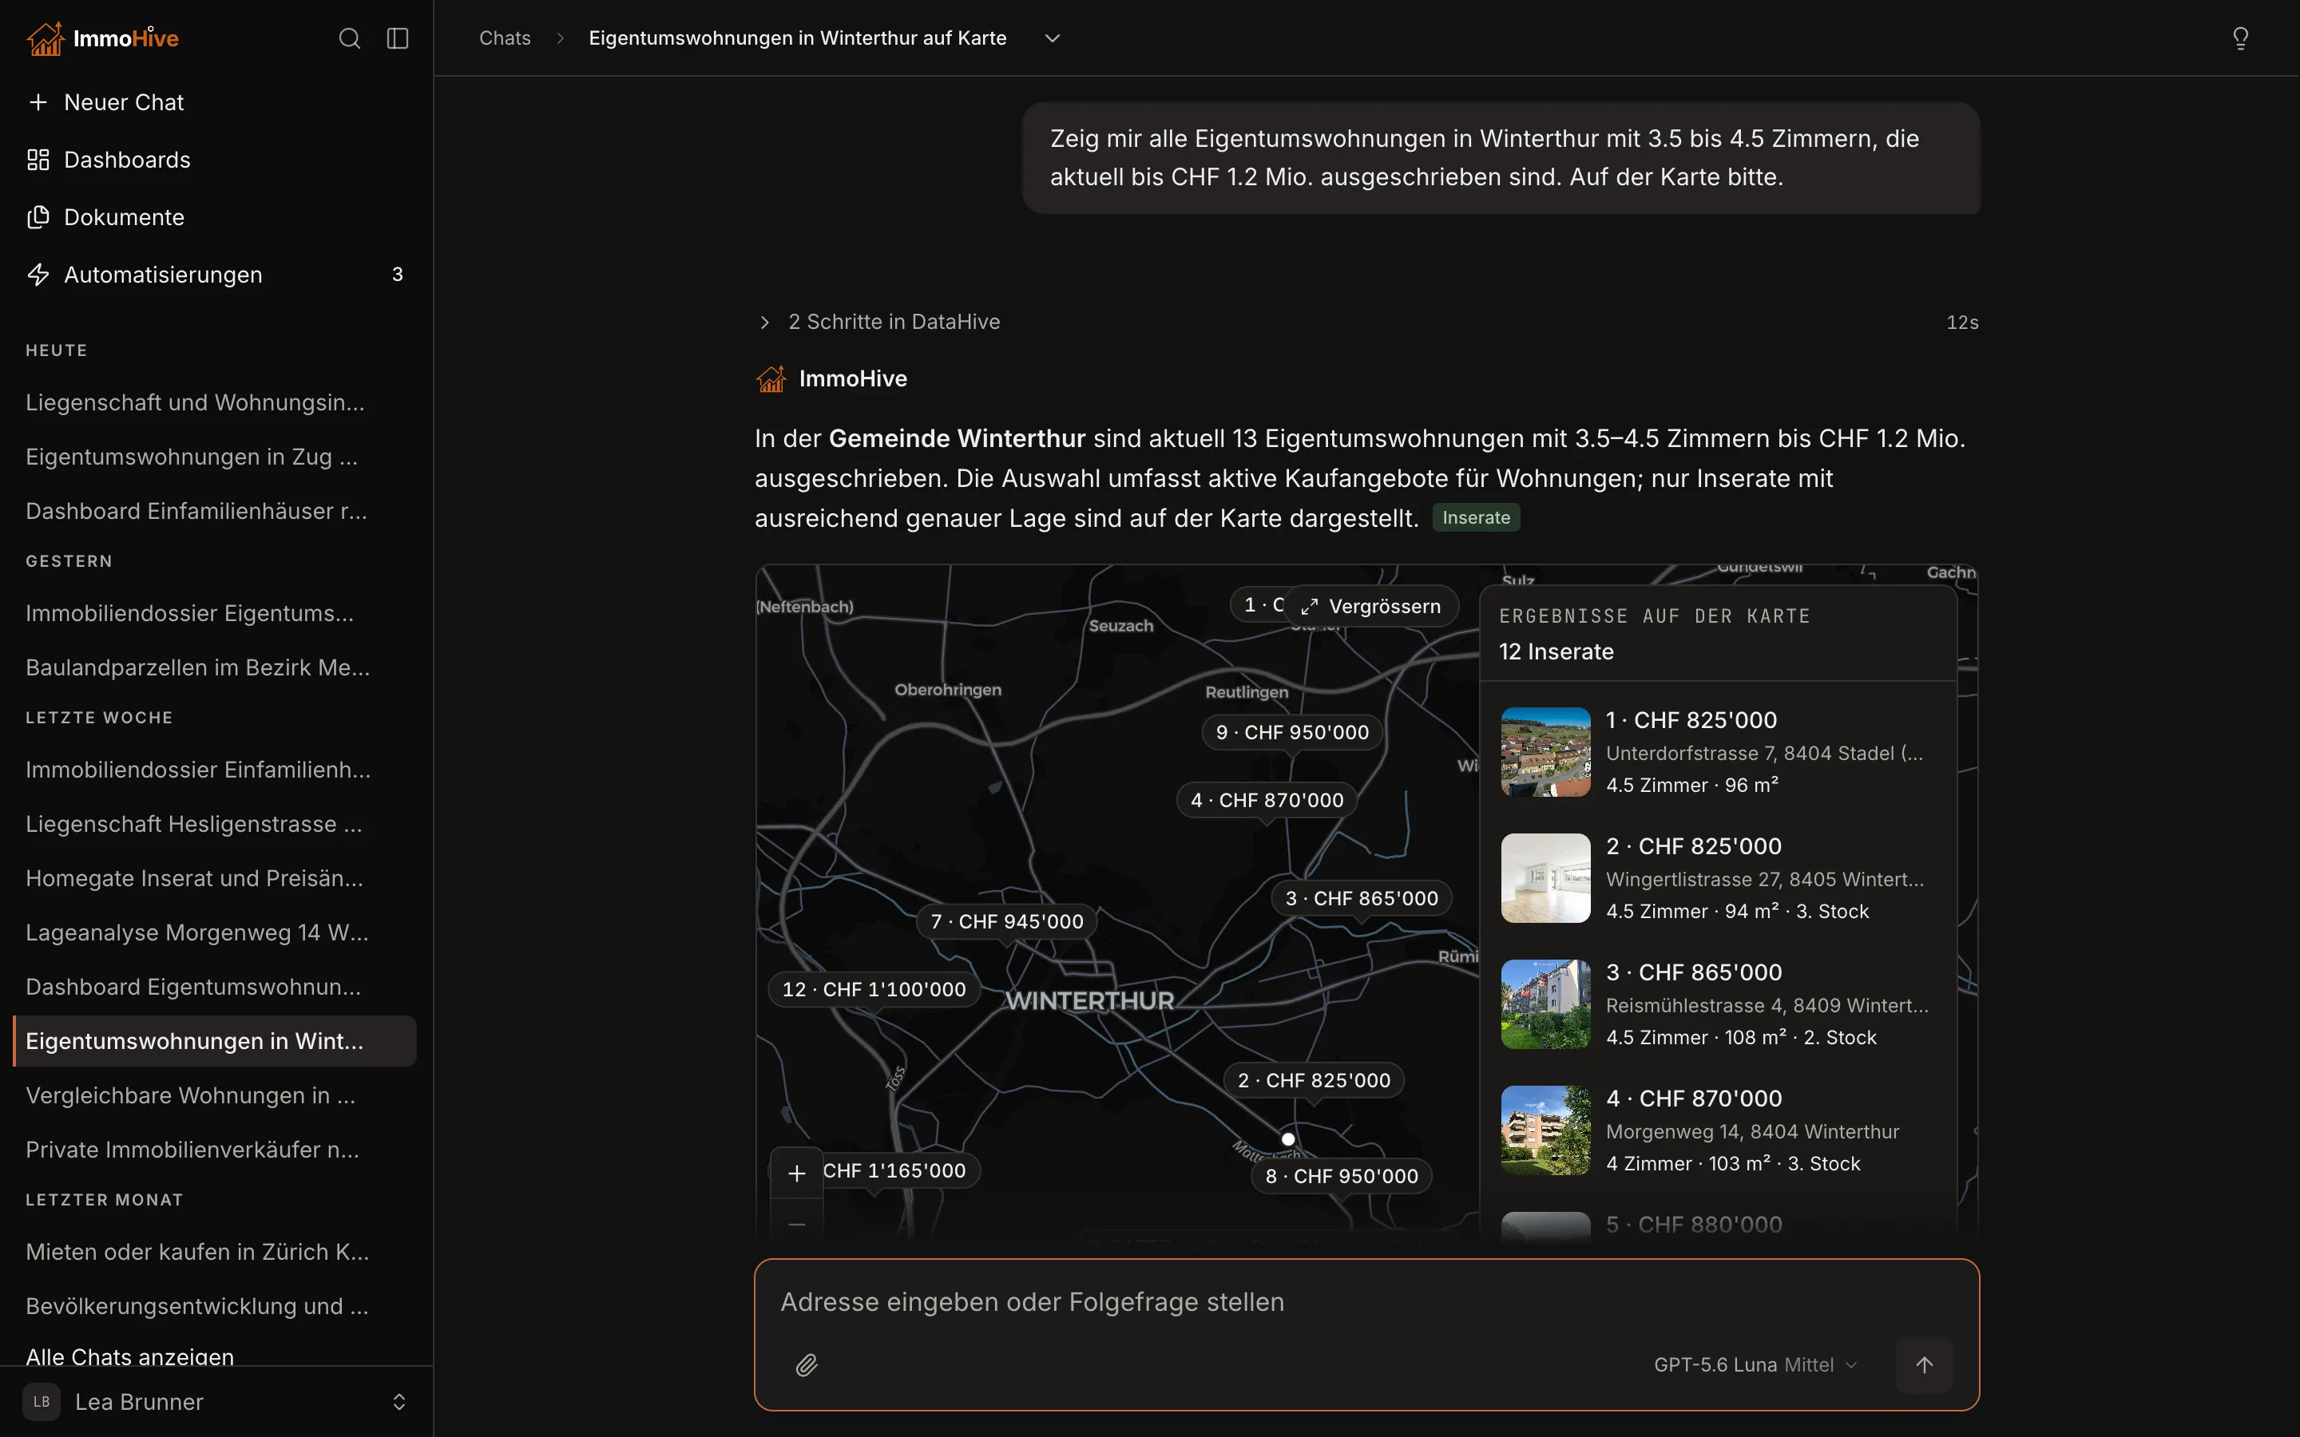
Task: Open chat Liegenschaft und Wohnungsin...
Action: (215, 403)
